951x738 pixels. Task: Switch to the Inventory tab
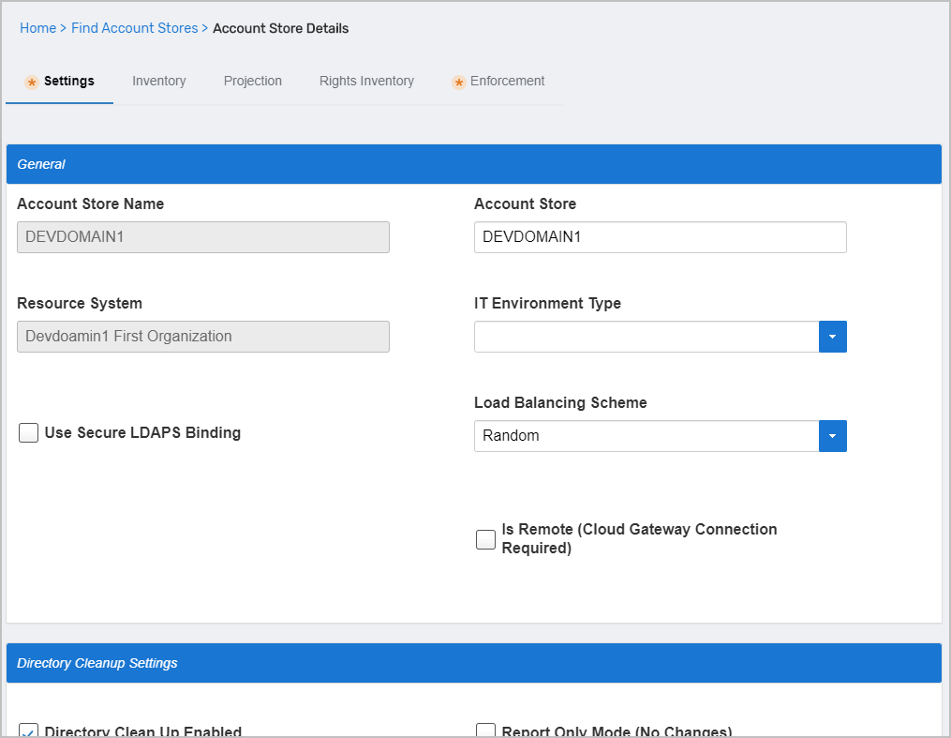coord(158,82)
